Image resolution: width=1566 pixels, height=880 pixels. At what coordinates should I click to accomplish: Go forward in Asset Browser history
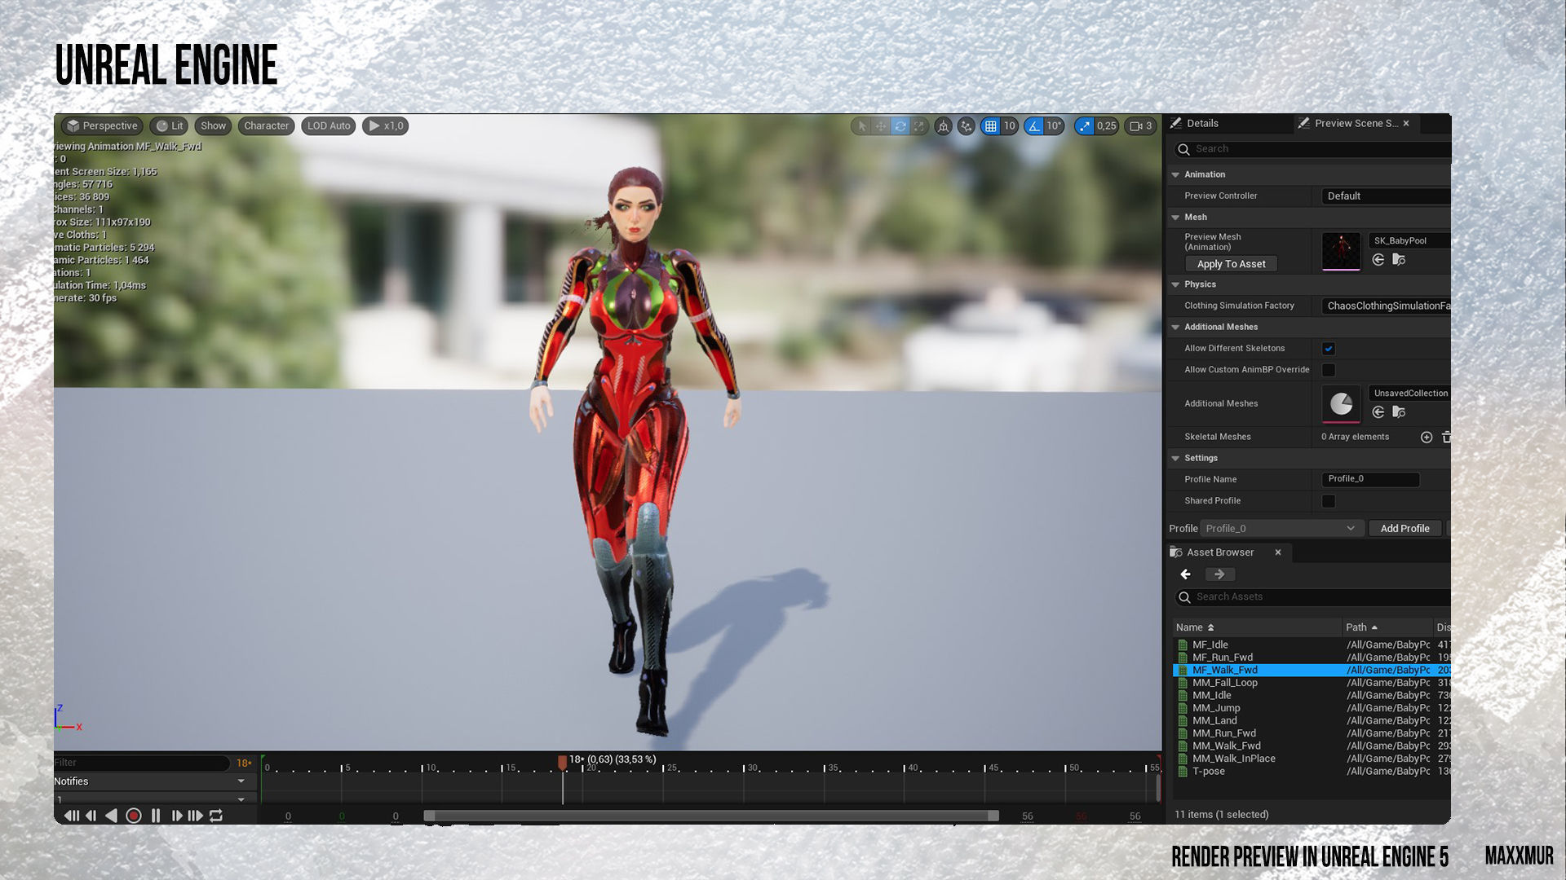[1219, 574]
